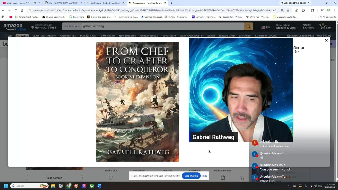Open the volume control in system tray
This screenshot has width=338, height=190.
(x=315, y=186)
